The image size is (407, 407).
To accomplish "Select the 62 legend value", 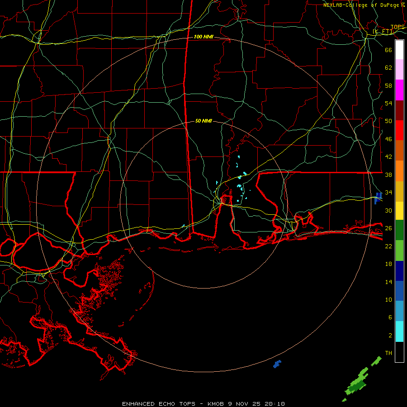I will 388,68.
